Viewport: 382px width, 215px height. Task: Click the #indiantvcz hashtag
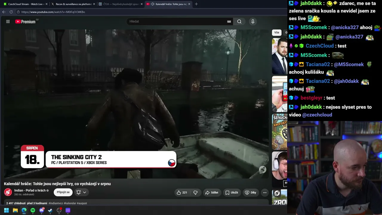[56, 203]
